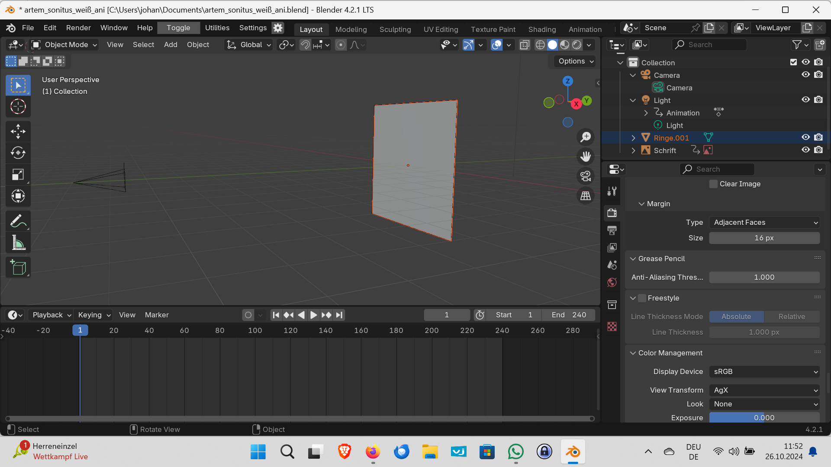Expand the Schrift object in outliner
Screen dimensions: 831x467
click(x=633, y=150)
